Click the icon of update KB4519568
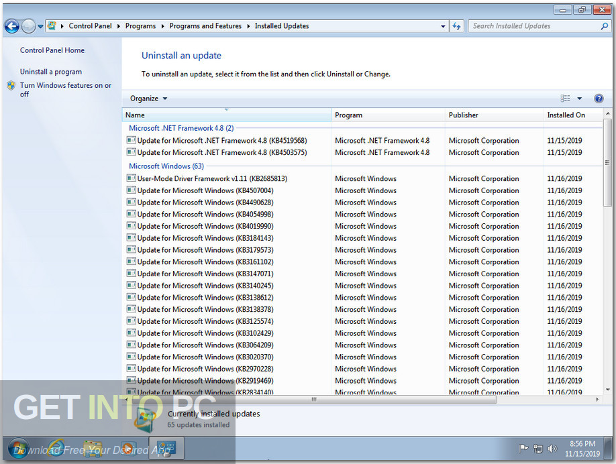 coord(132,140)
